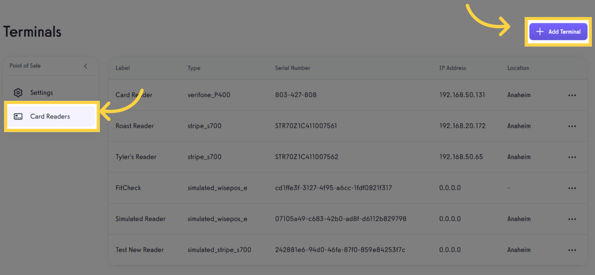Viewport: 595px width, 275px height.
Task: Open the actions ellipsis for Tyler's Reader row
Action: 572,157
